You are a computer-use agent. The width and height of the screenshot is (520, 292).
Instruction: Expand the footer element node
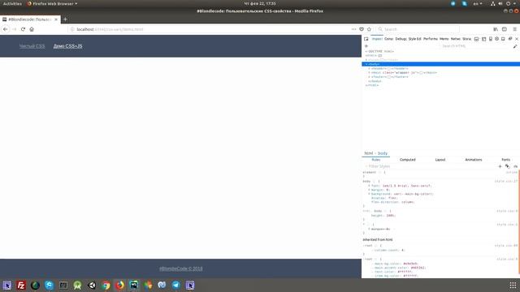369,77
